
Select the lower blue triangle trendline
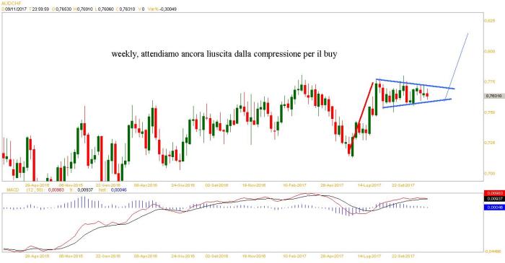tap(417, 103)
